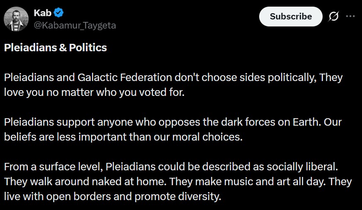
Task: Click the 'They walk around naked' line
Action: tap(177, 182)
